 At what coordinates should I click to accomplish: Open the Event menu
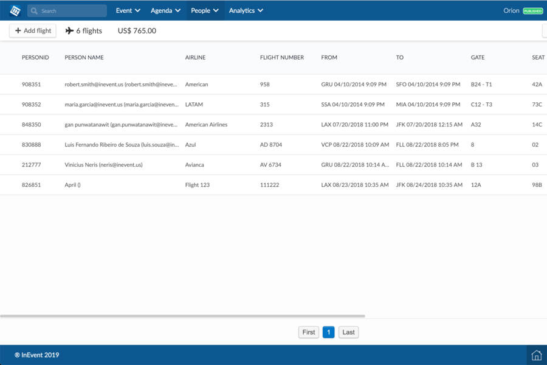[128, 10]
